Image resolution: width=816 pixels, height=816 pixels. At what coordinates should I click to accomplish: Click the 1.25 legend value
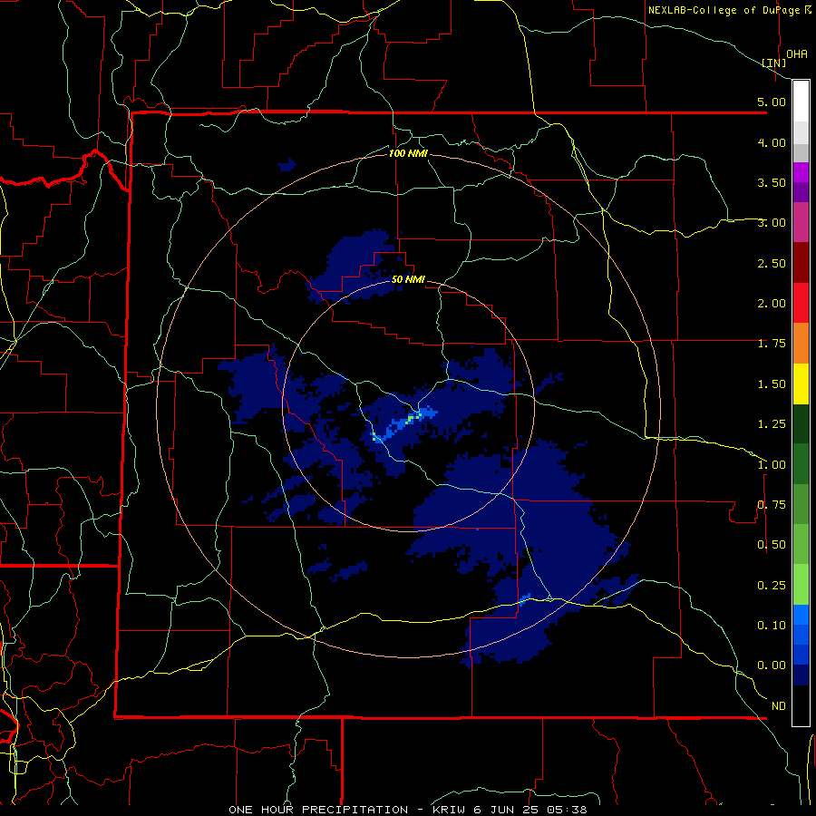[772, 424]
